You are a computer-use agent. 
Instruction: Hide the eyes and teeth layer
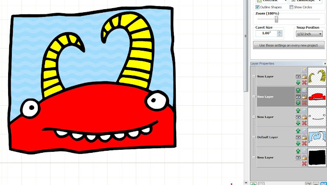pyautogui.click(x=298, y=117)
